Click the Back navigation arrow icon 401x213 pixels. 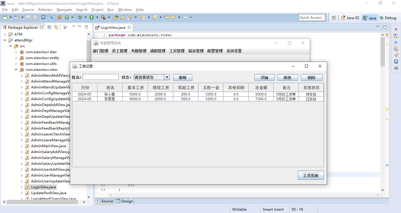click(173, 17)
